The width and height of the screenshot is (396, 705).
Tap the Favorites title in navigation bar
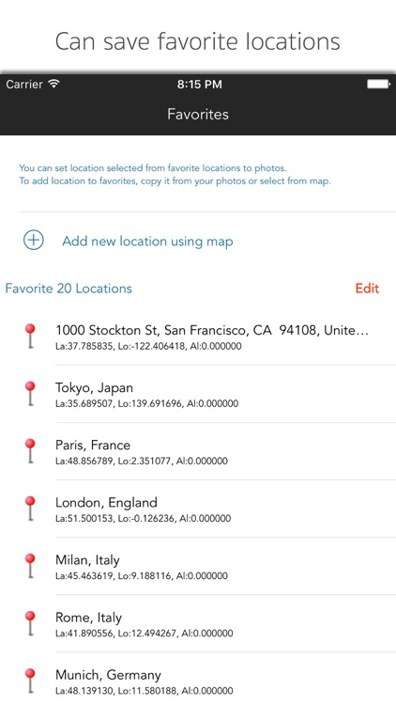(x=198, y=114)
